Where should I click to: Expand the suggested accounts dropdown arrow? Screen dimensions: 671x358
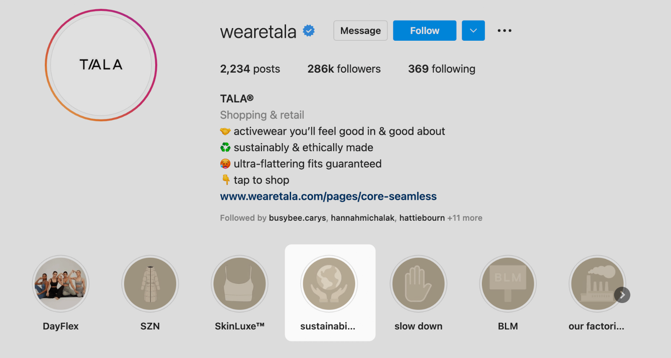[473, 31]
